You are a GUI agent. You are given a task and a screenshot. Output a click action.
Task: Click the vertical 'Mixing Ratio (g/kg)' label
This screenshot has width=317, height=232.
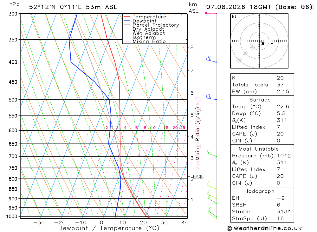(197, 134)
